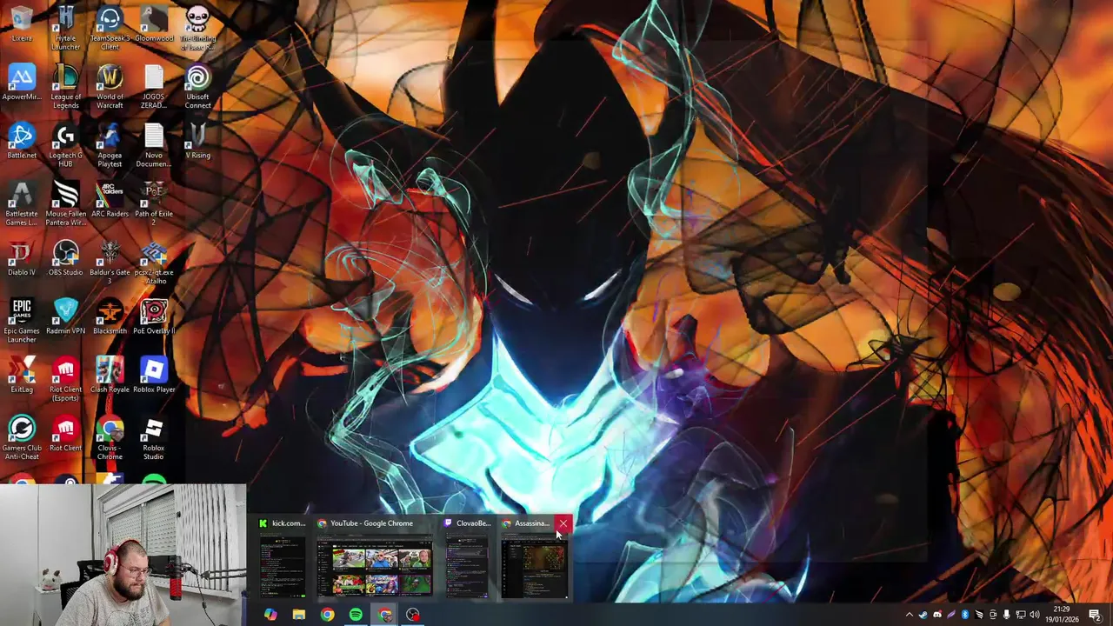The height and width of the screenshot is (626, 1113).
Task: Click the OBS icon in the taskbar
Action: coord(413,615)
